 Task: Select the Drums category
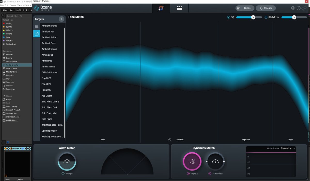tap(9, 58)
